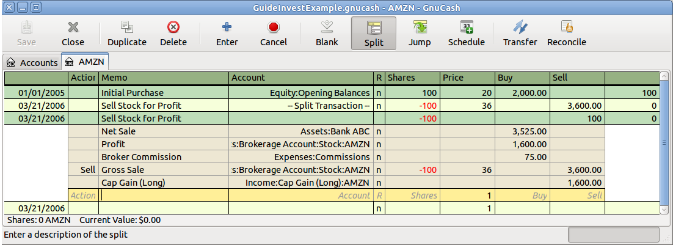Image resolution: width=673 pixels, height=245 pixels.
Task: Toggle reconcile flag on Net Sale split
Action: [379, 131]
